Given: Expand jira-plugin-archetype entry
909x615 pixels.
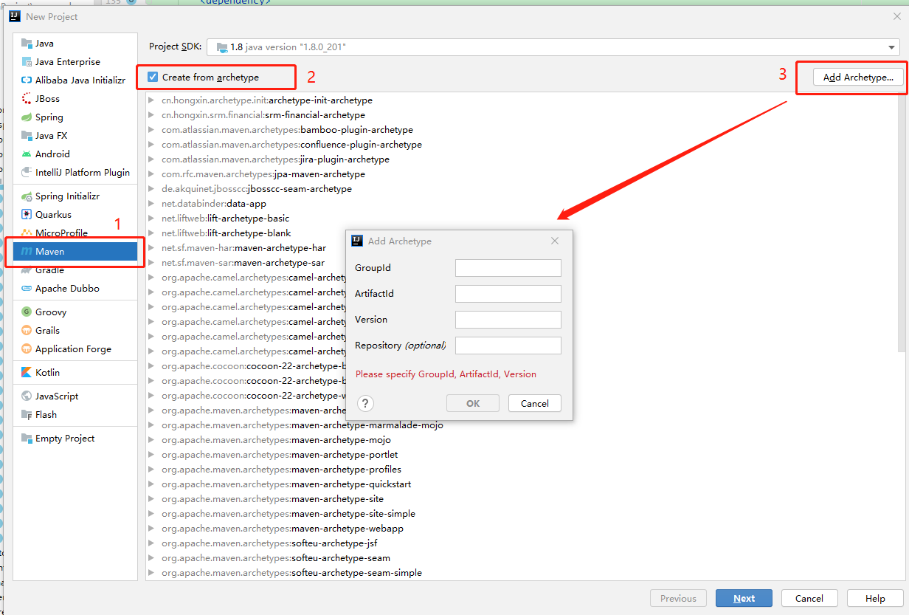Looking at the screenshot, I should click(x=151, y=159).
